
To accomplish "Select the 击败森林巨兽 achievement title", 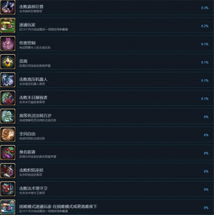I will point(31,6).
